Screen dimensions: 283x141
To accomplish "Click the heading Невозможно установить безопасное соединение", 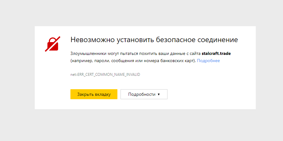I will point(154,40).
